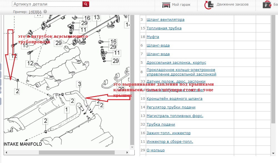Viewport: 278px width, 163px height.
Task: Click the diagram's right scroll arrow
Action: 127,152
